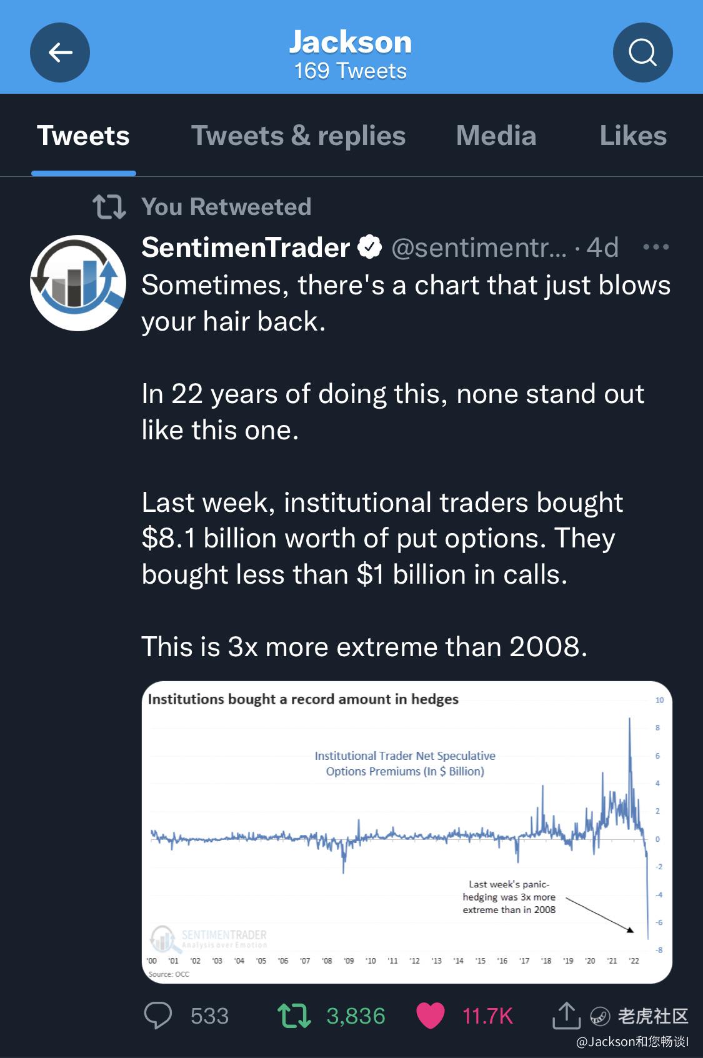The height and width of the screenshot is (1058, 703).
Task: Tap the back arrow button
Action: tap(60, 52)
